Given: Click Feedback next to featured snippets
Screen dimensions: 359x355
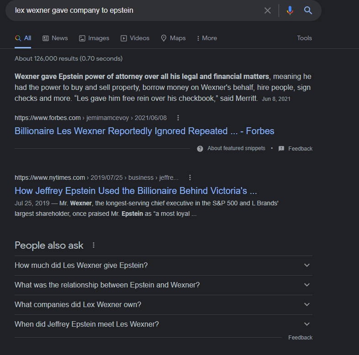Looking at the screenshot, I should point(300,149).
